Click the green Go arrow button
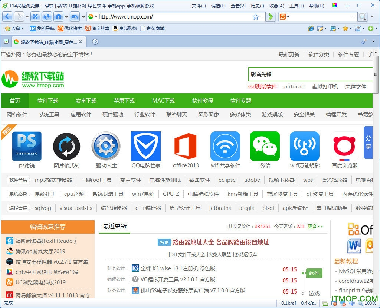 point(271,17)
